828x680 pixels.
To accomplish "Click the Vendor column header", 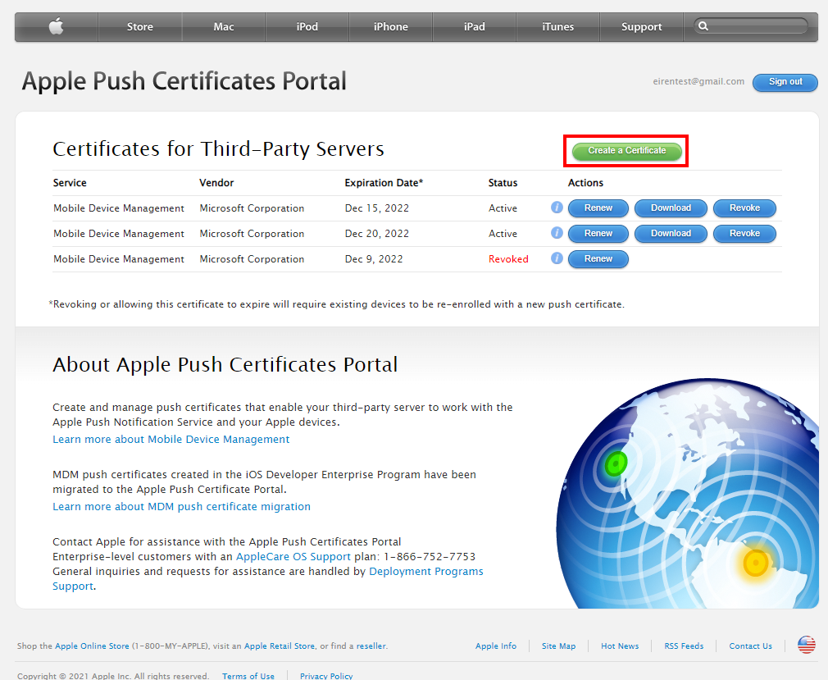I will [216, 183].
